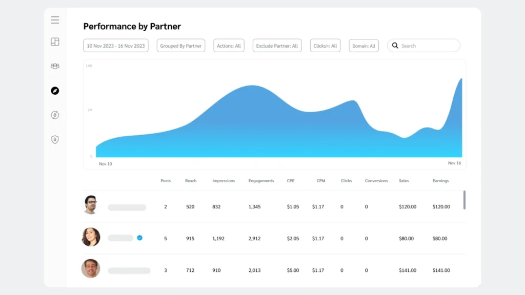Image resolution: width=525 pixels, height=295 pixels.
Task: Click the magnifying glass in the search bar
Action: [395, 46]
